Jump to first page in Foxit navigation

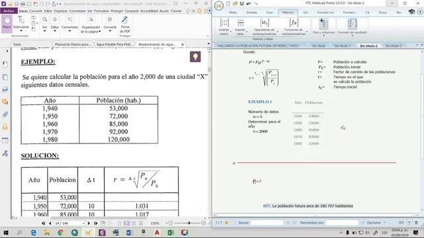(x=43, y=223)
